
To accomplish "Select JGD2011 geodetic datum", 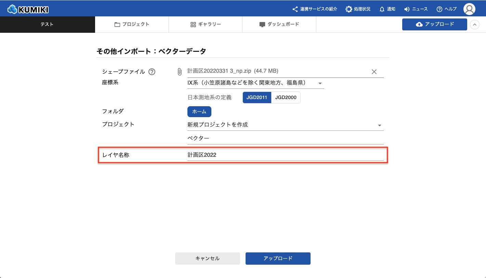I will pos(257,97).
